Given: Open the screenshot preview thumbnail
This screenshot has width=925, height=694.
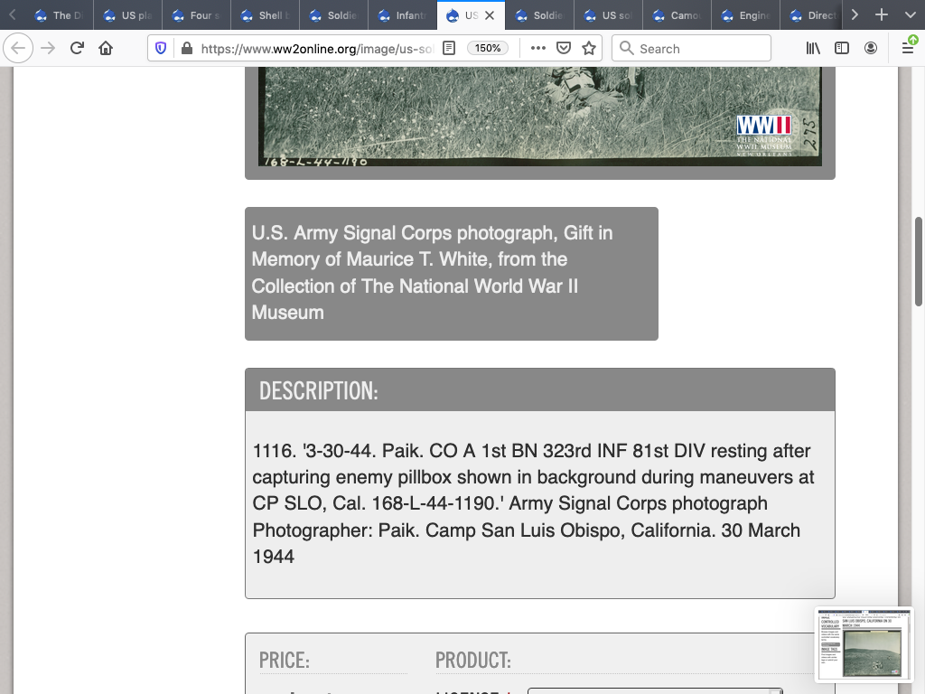Looking at the screenshot, I should pos(864,643).
